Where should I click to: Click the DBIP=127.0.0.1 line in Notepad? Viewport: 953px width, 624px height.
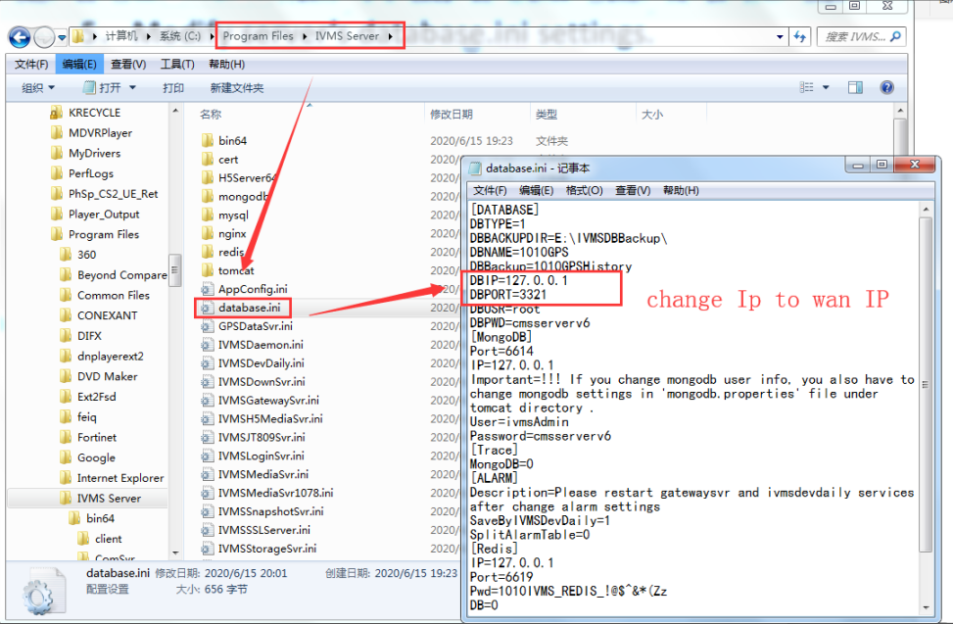point(518,280)
